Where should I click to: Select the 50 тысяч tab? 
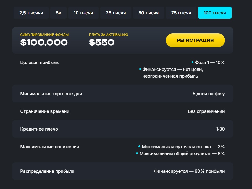[x=148, y=13]
